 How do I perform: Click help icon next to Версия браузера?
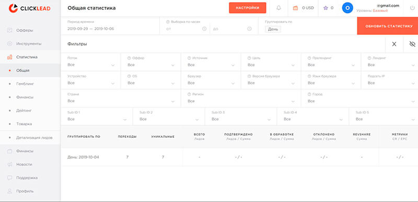coord(249,76)
